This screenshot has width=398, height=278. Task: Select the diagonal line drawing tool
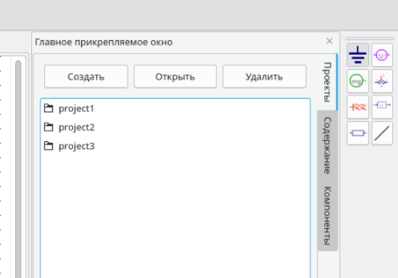coord(382,133)
